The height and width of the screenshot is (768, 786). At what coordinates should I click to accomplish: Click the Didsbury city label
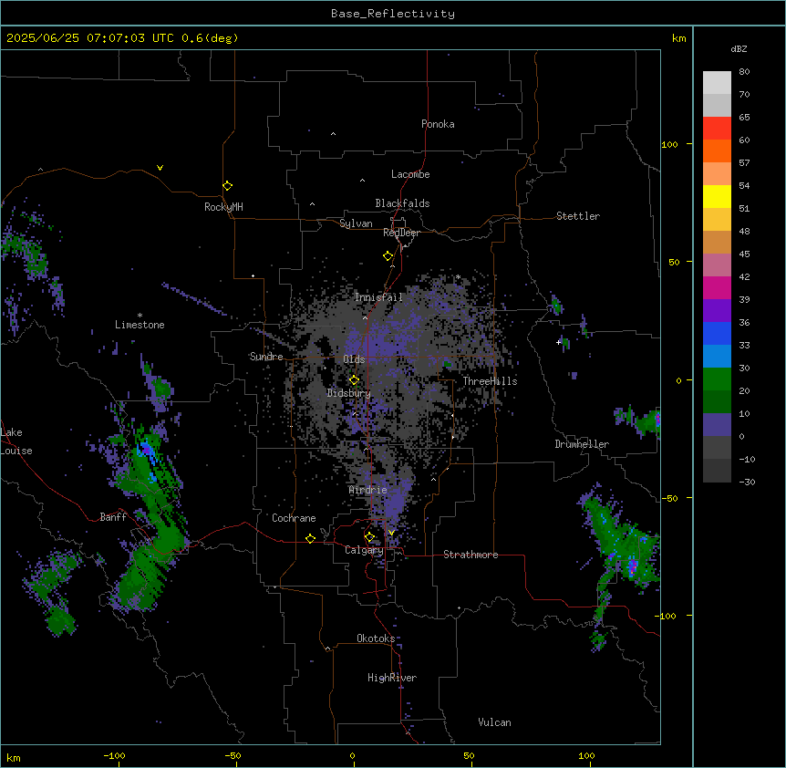pyautogui.click(x=349, y=393)
